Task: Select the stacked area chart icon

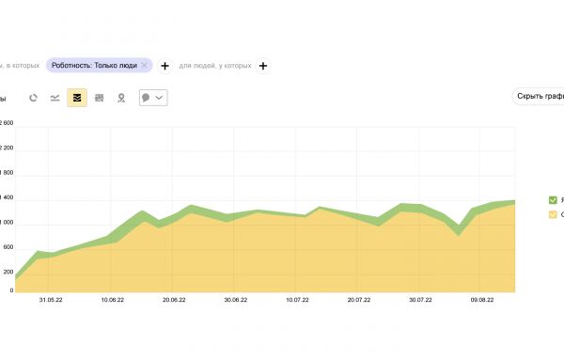Action: pos(77,98)
